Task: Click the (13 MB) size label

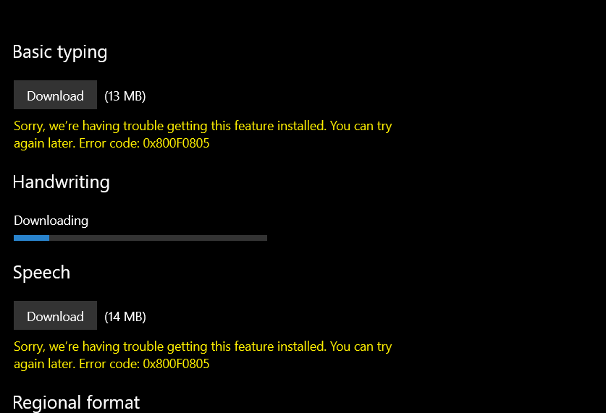Action: tap(125, 96)
